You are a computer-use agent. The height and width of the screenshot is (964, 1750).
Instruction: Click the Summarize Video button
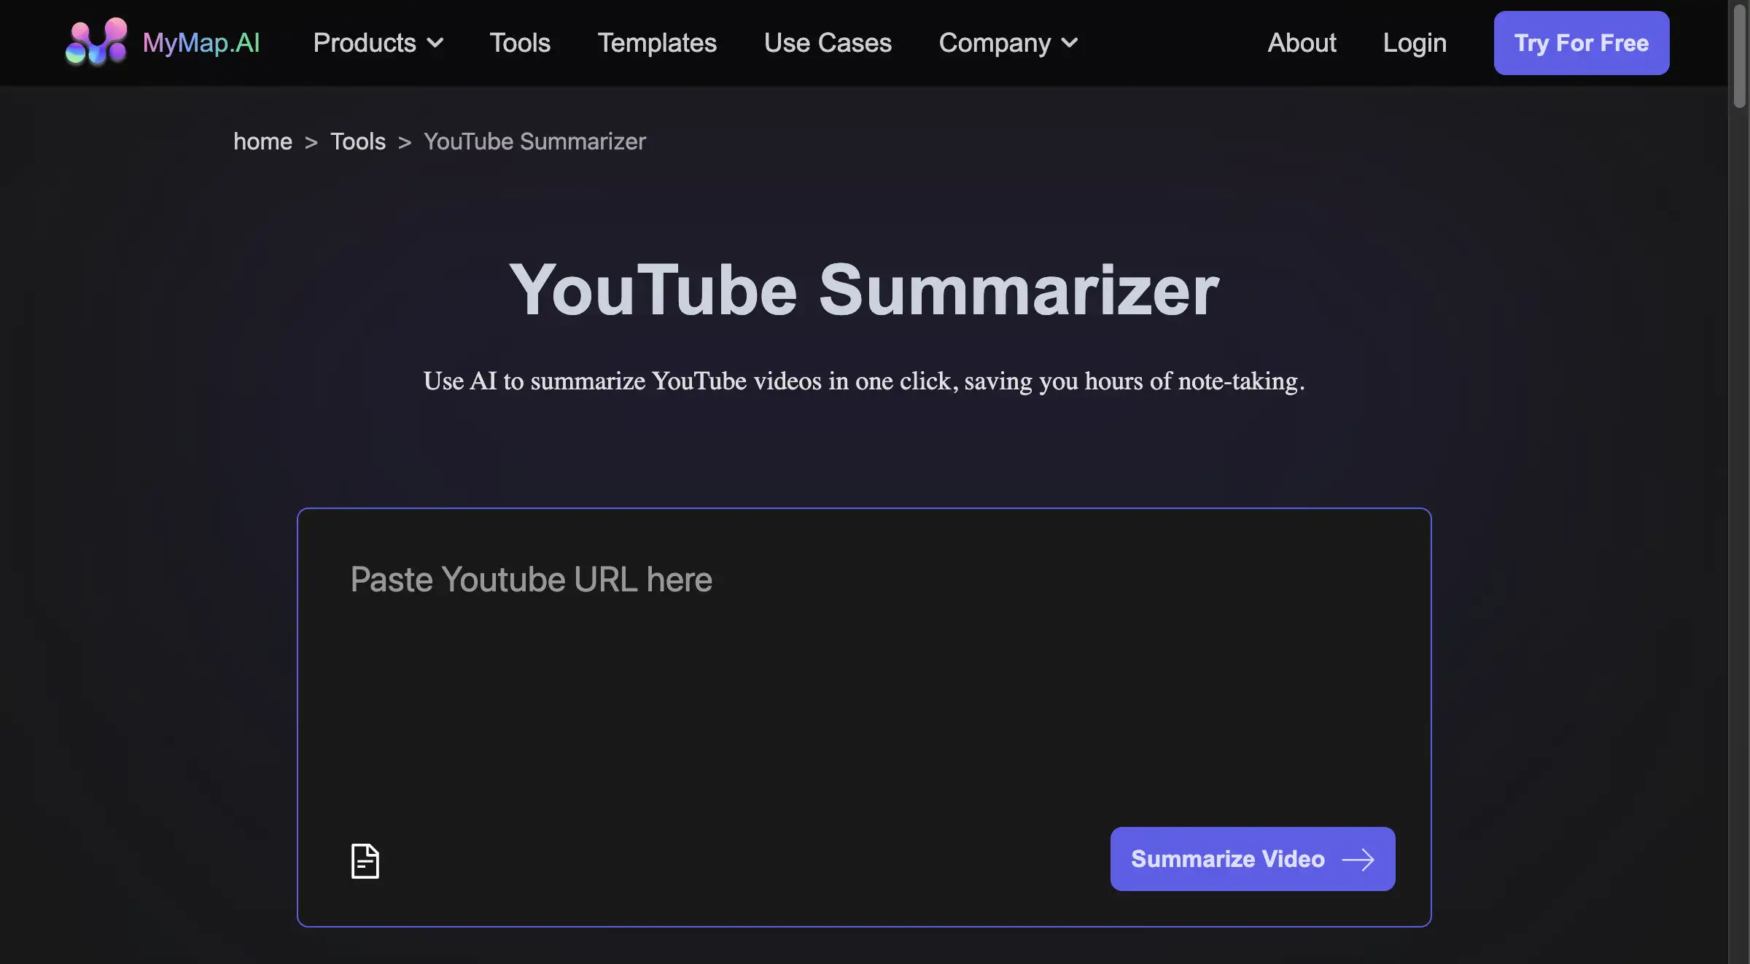click(1251, 859)
